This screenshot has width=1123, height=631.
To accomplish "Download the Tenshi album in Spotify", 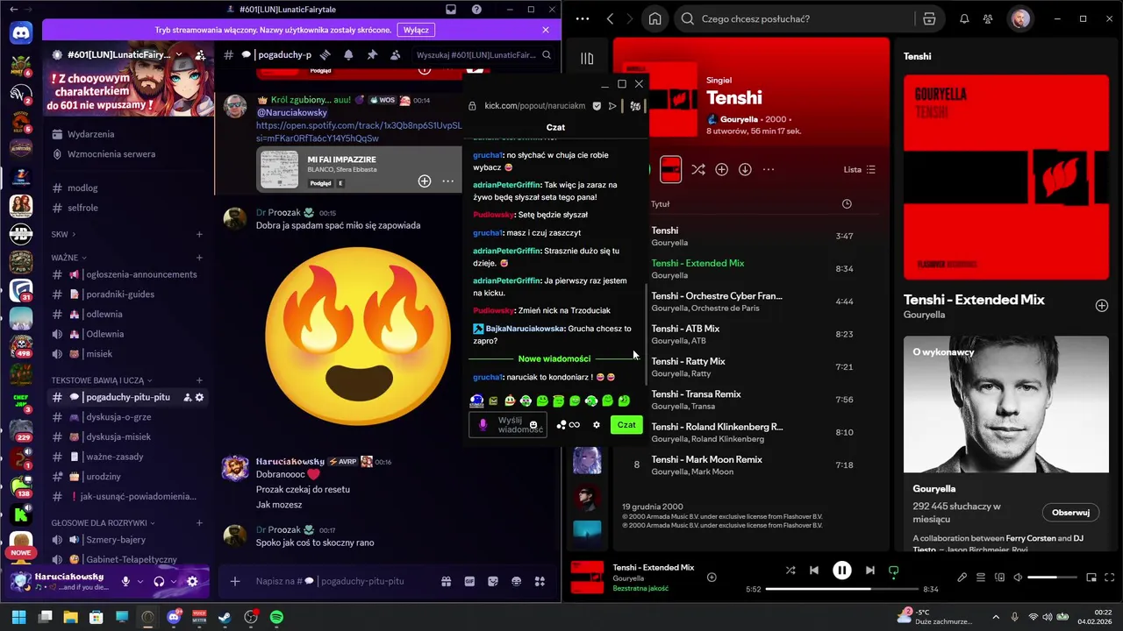I will coord(745,169).
